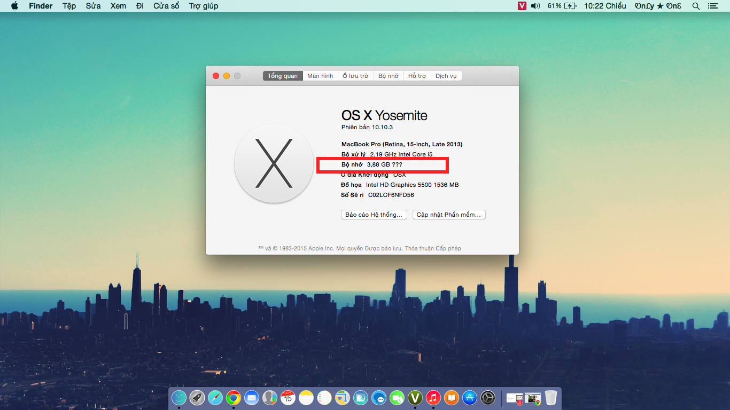Select the Bộ nhớ tab
The height and width of the screenshot is (410, 730).
pyautogui.click(x=389, y=76)
